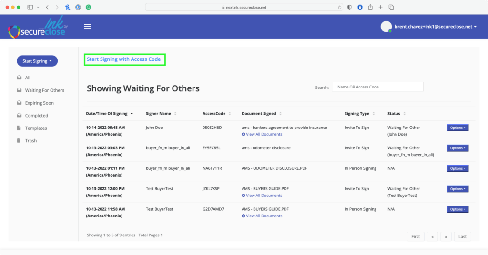This screenshot has height=255, width=488.
Task: Open Safari tab overview icon
Action: click(x=391, y=8)
